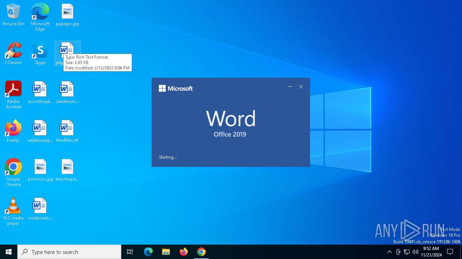Select the boxhours.jpg image file

(x=40, y=171)
